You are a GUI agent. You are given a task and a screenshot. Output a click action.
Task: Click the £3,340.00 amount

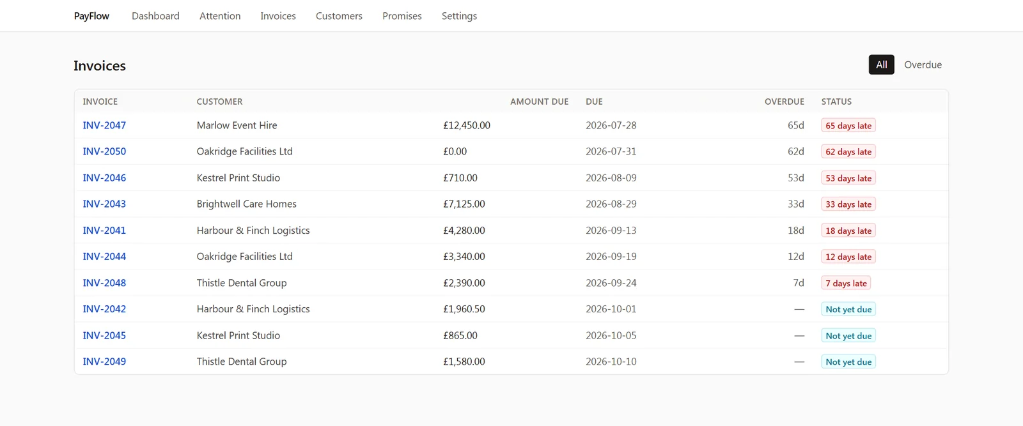click(464, 256)
